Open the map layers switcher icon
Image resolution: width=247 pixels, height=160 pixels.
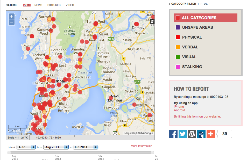tap(152, 21)
